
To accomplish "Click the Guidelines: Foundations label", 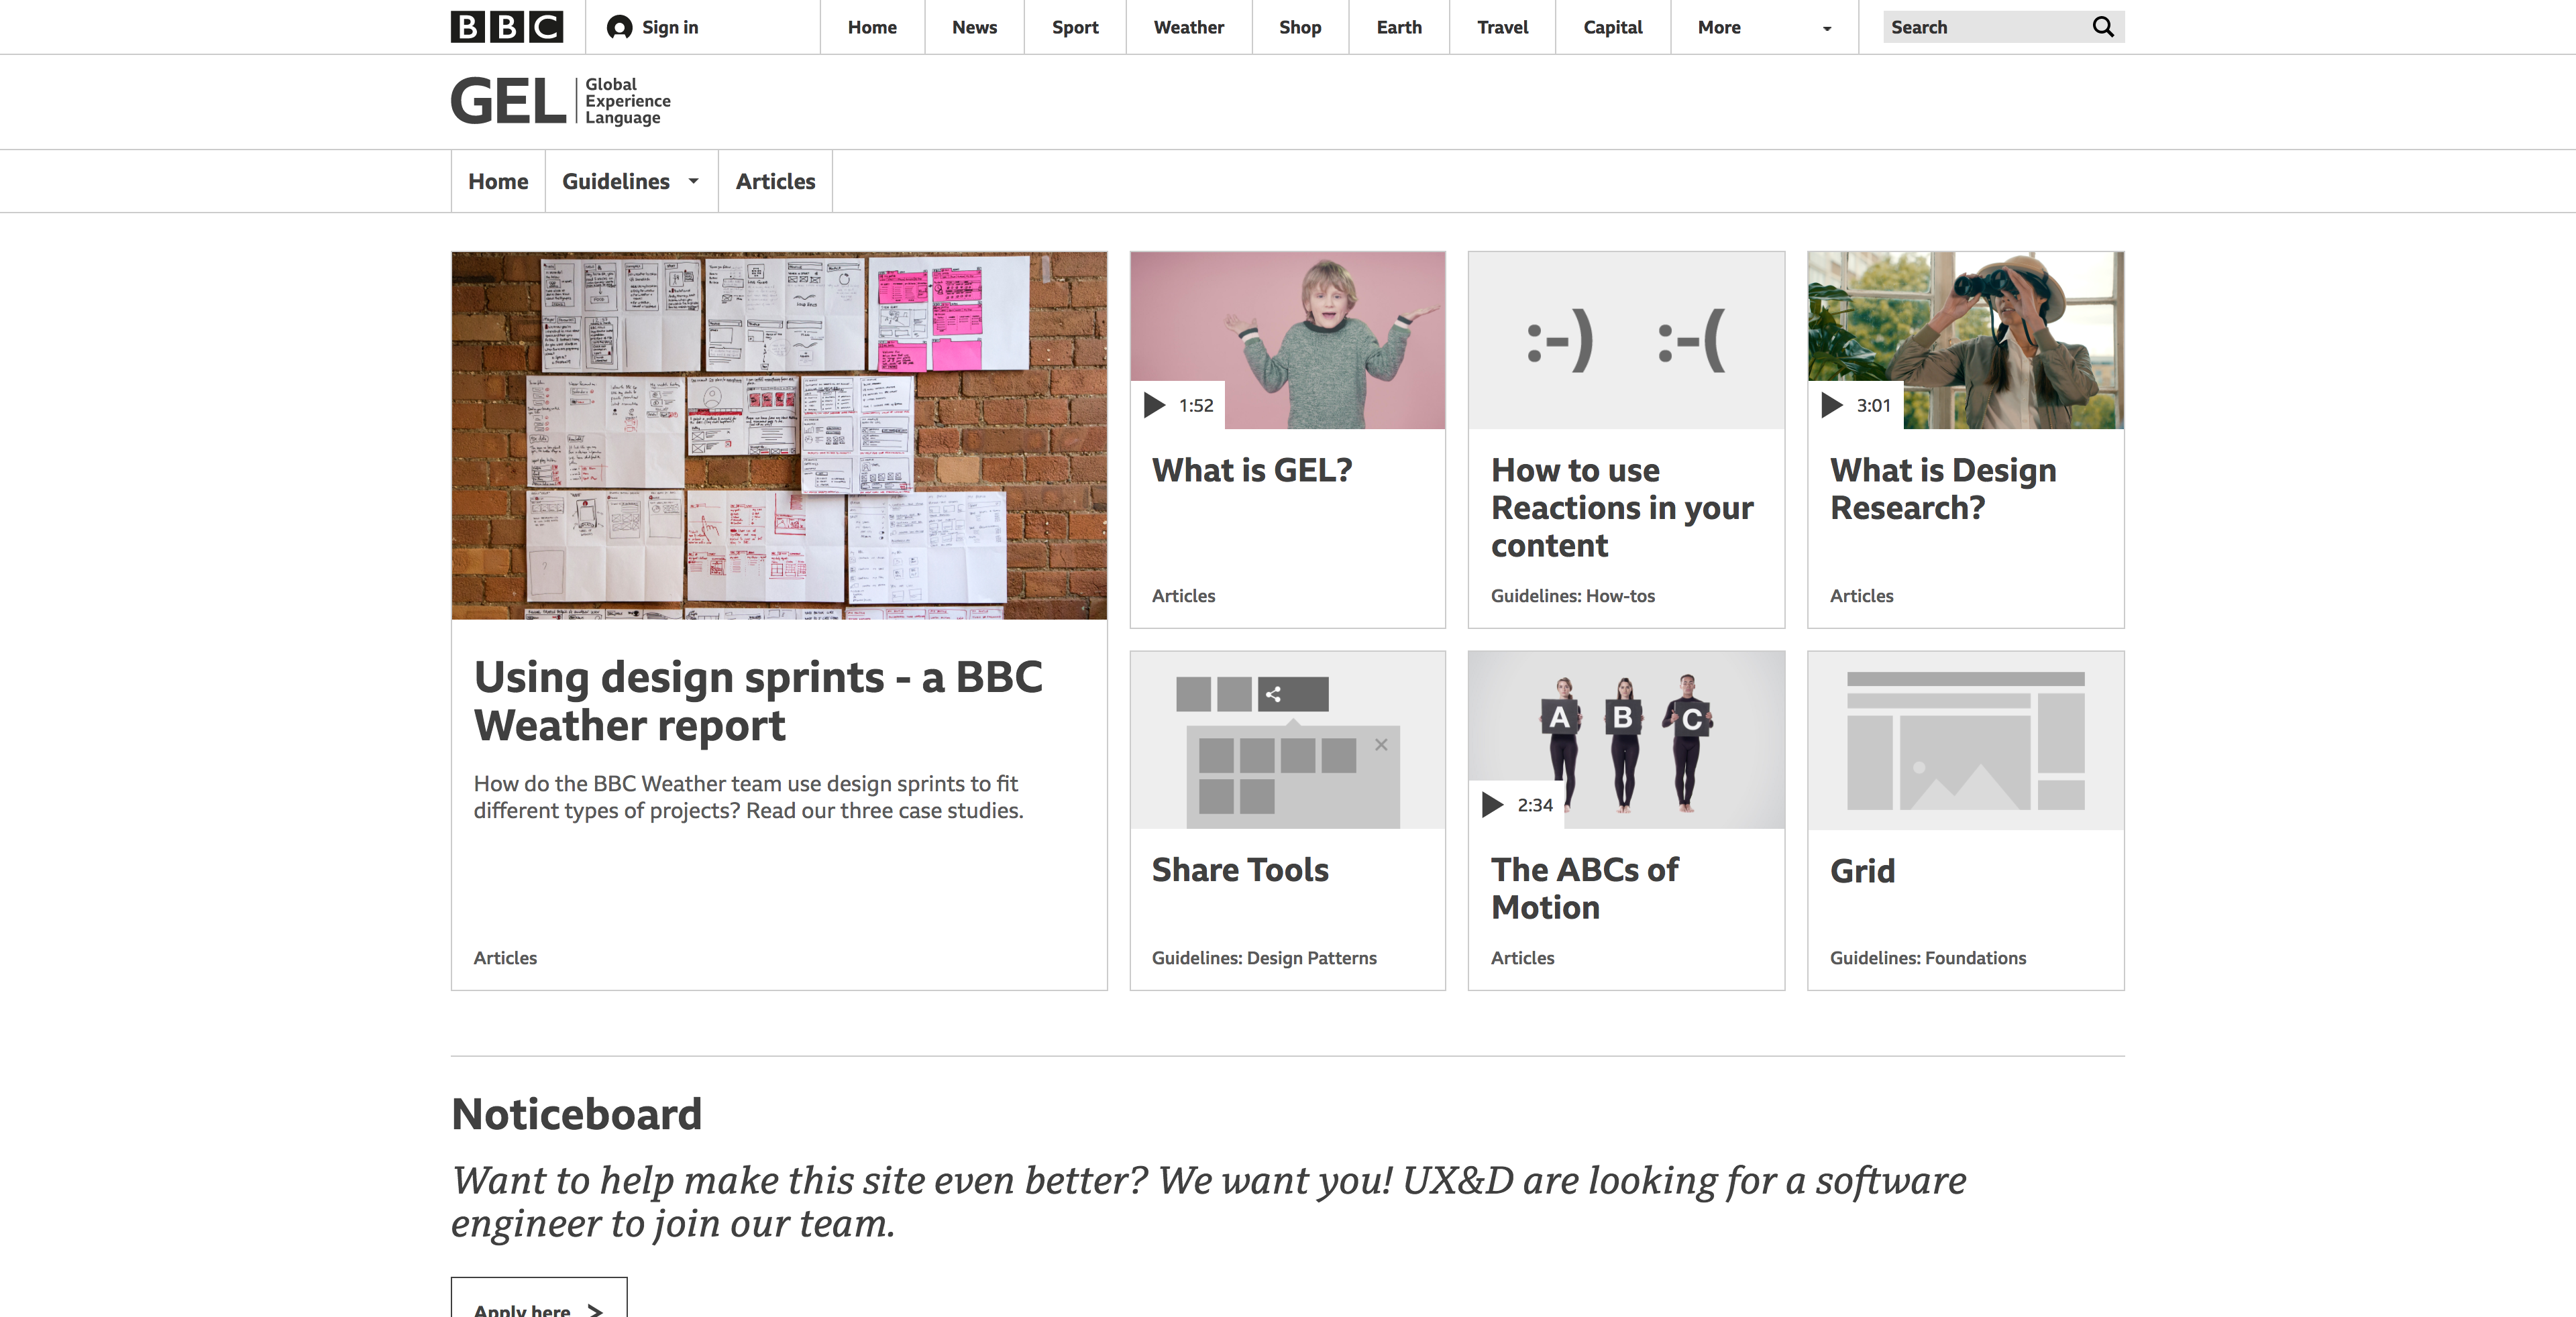I will pyautogui.click(x=1928, y=958).
